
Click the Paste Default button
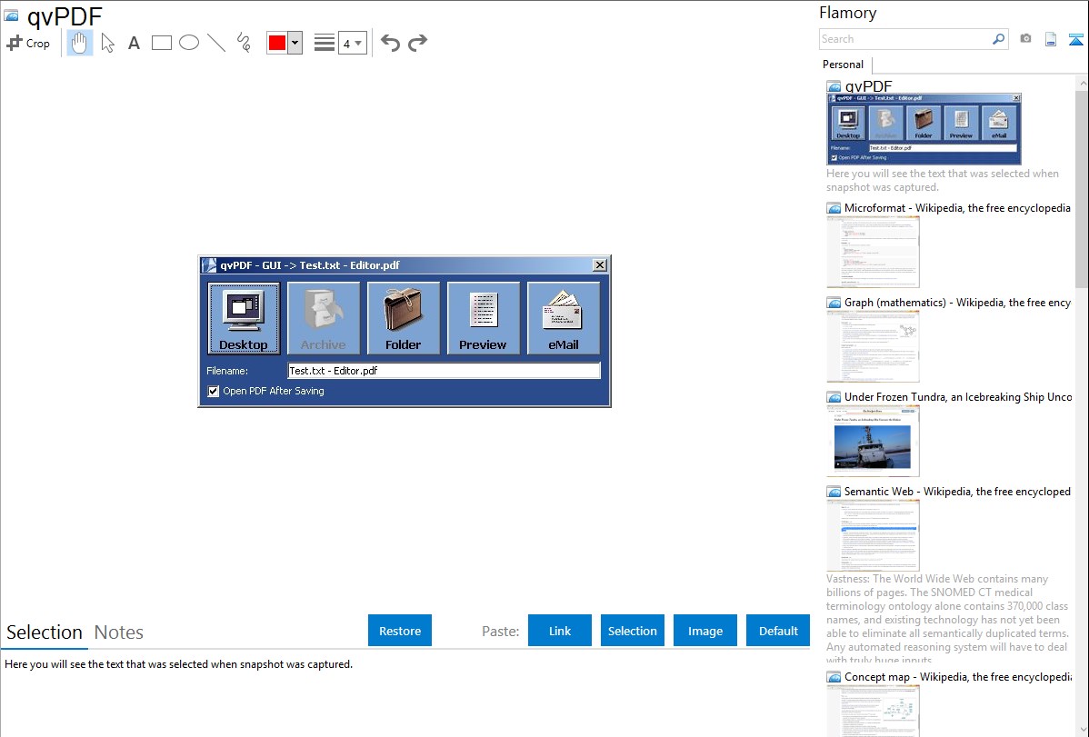coord(778,631)
